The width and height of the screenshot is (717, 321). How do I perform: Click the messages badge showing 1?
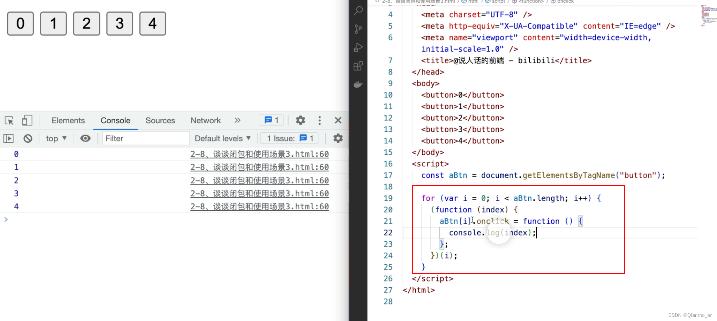tap(271, 120)
